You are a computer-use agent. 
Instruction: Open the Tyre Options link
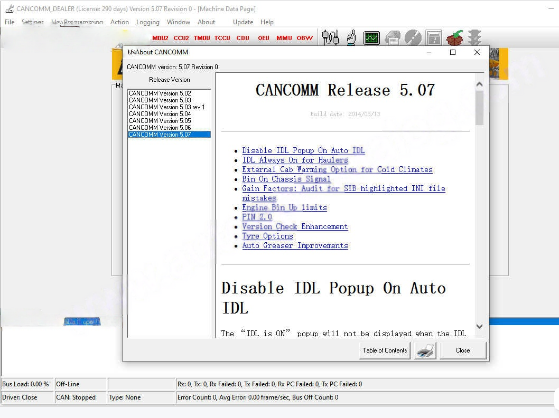pos(267,236)
